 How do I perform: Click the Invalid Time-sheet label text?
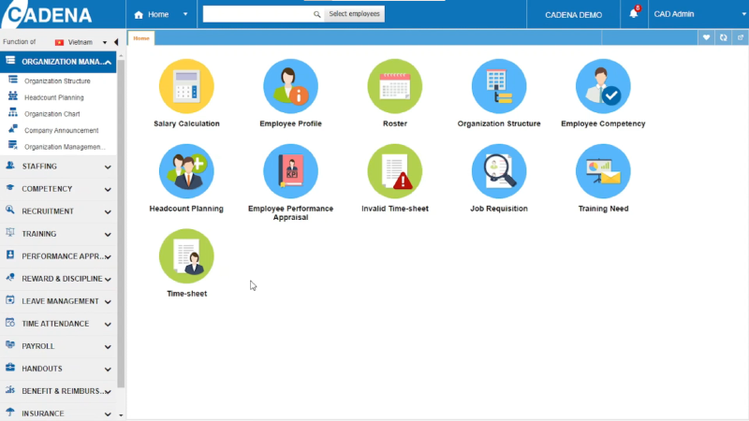pyautogui.click(x=394, y=209)
